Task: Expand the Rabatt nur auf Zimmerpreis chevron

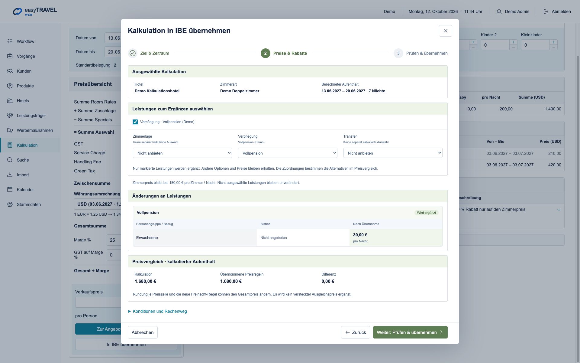Action: [559, 210]
